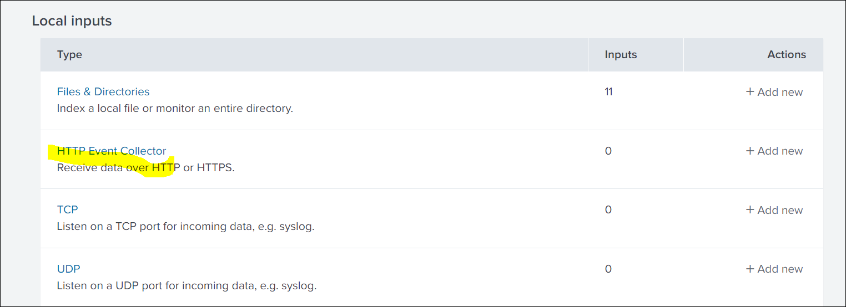The width and height of the screenshot is (846, 307).
Task: Click the 'Index a local file' description text
Action: [175, 109]
